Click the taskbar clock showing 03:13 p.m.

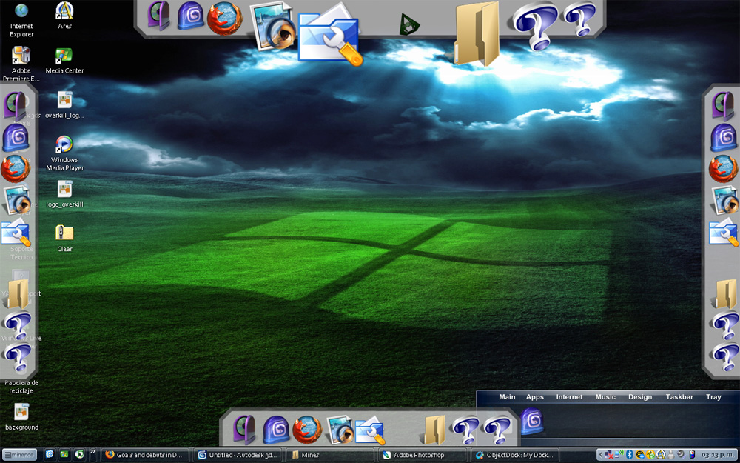point(717,455)
